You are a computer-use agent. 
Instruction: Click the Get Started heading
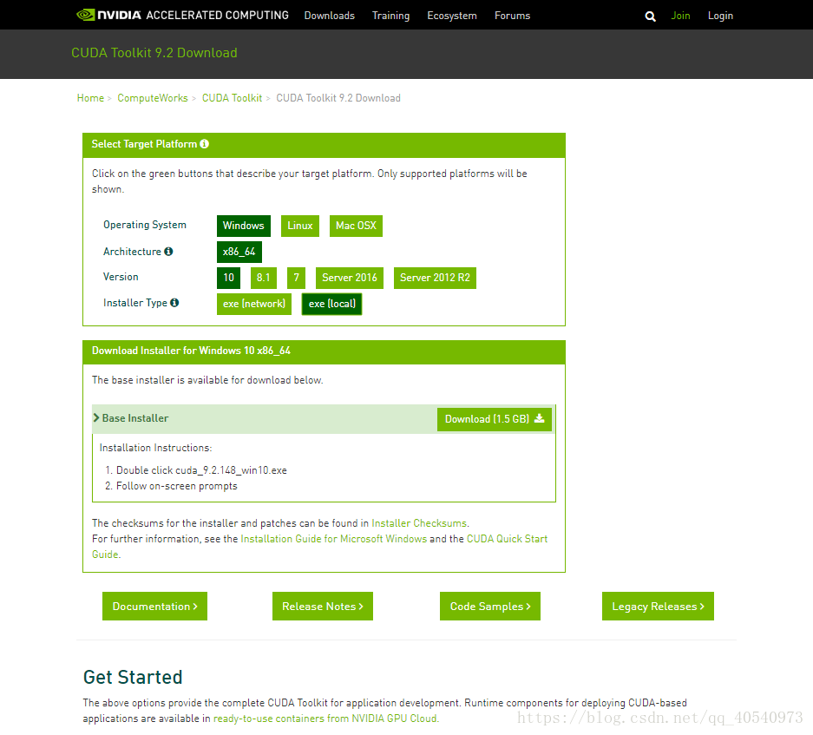click(133, 678)
